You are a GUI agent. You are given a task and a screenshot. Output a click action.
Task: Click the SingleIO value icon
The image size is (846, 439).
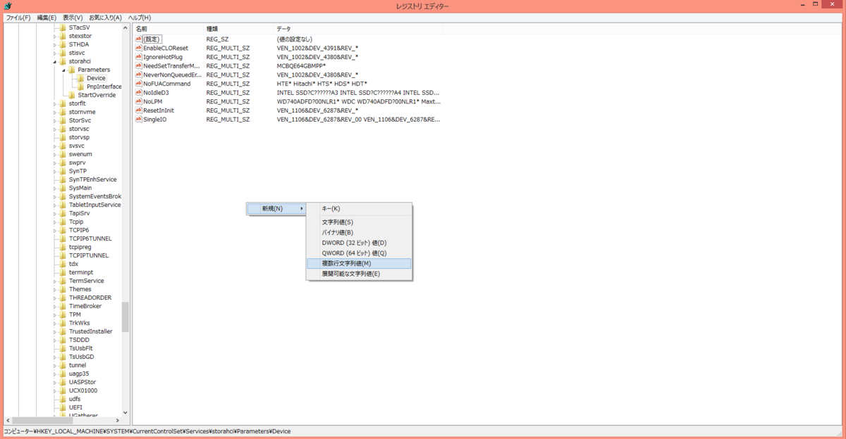click(x=139, y=119)
